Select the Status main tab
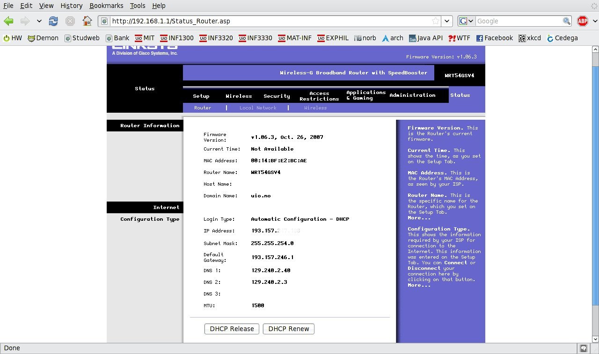599x354 pixels. tap(460, 95)
